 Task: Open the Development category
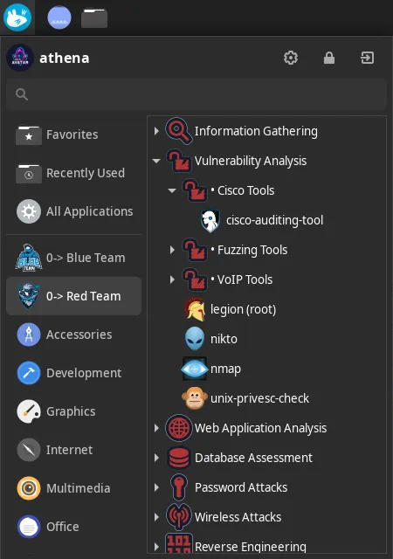click(74, 373)
